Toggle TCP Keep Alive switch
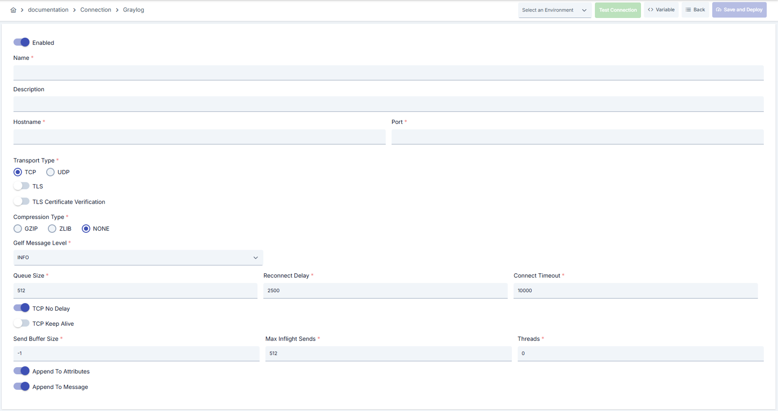The image size is (778, 411). pos(21,323)
